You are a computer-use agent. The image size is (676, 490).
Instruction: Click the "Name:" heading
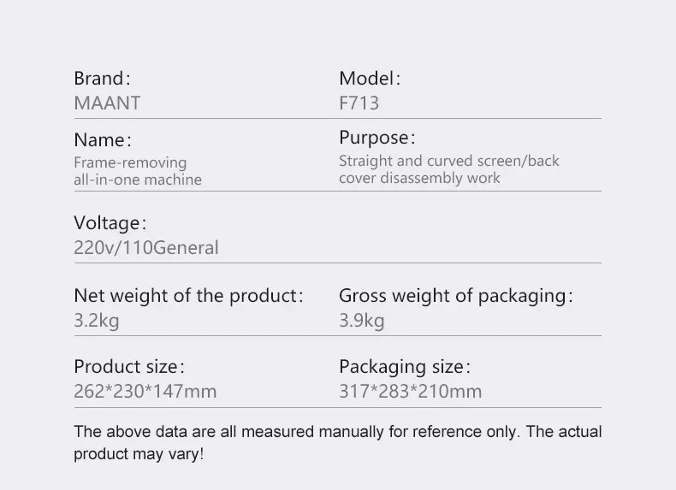coord(103,139)
